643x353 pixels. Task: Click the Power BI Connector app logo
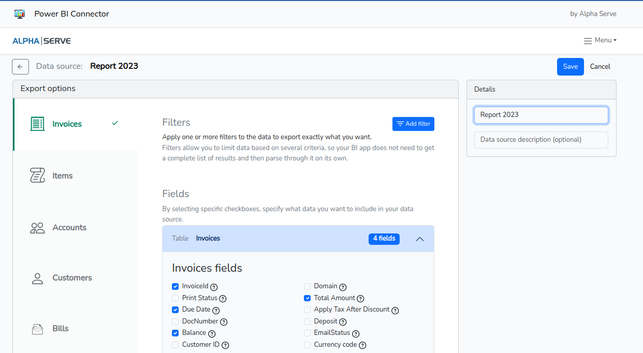(20, 13)
